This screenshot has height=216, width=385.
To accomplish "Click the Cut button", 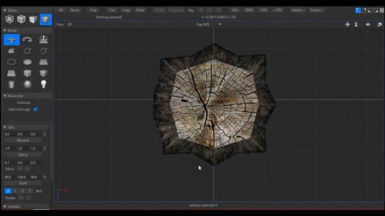I will pyautogui.click(x=112, y=10).
